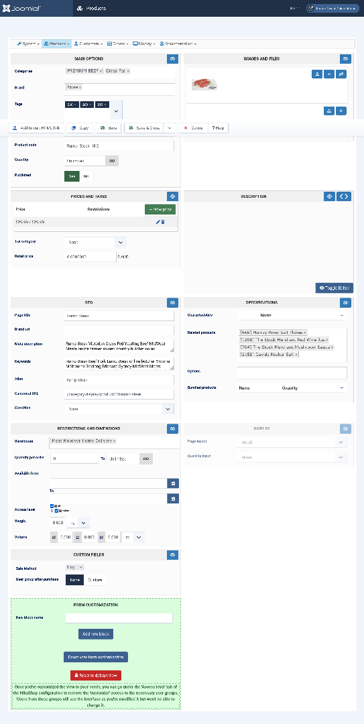Open the Sale Method dropdown
Viewport: 364px width, 724px height.
(x=75, y=567)
